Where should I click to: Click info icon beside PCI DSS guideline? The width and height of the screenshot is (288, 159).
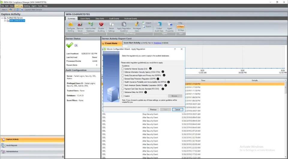[x=163, y=89]
